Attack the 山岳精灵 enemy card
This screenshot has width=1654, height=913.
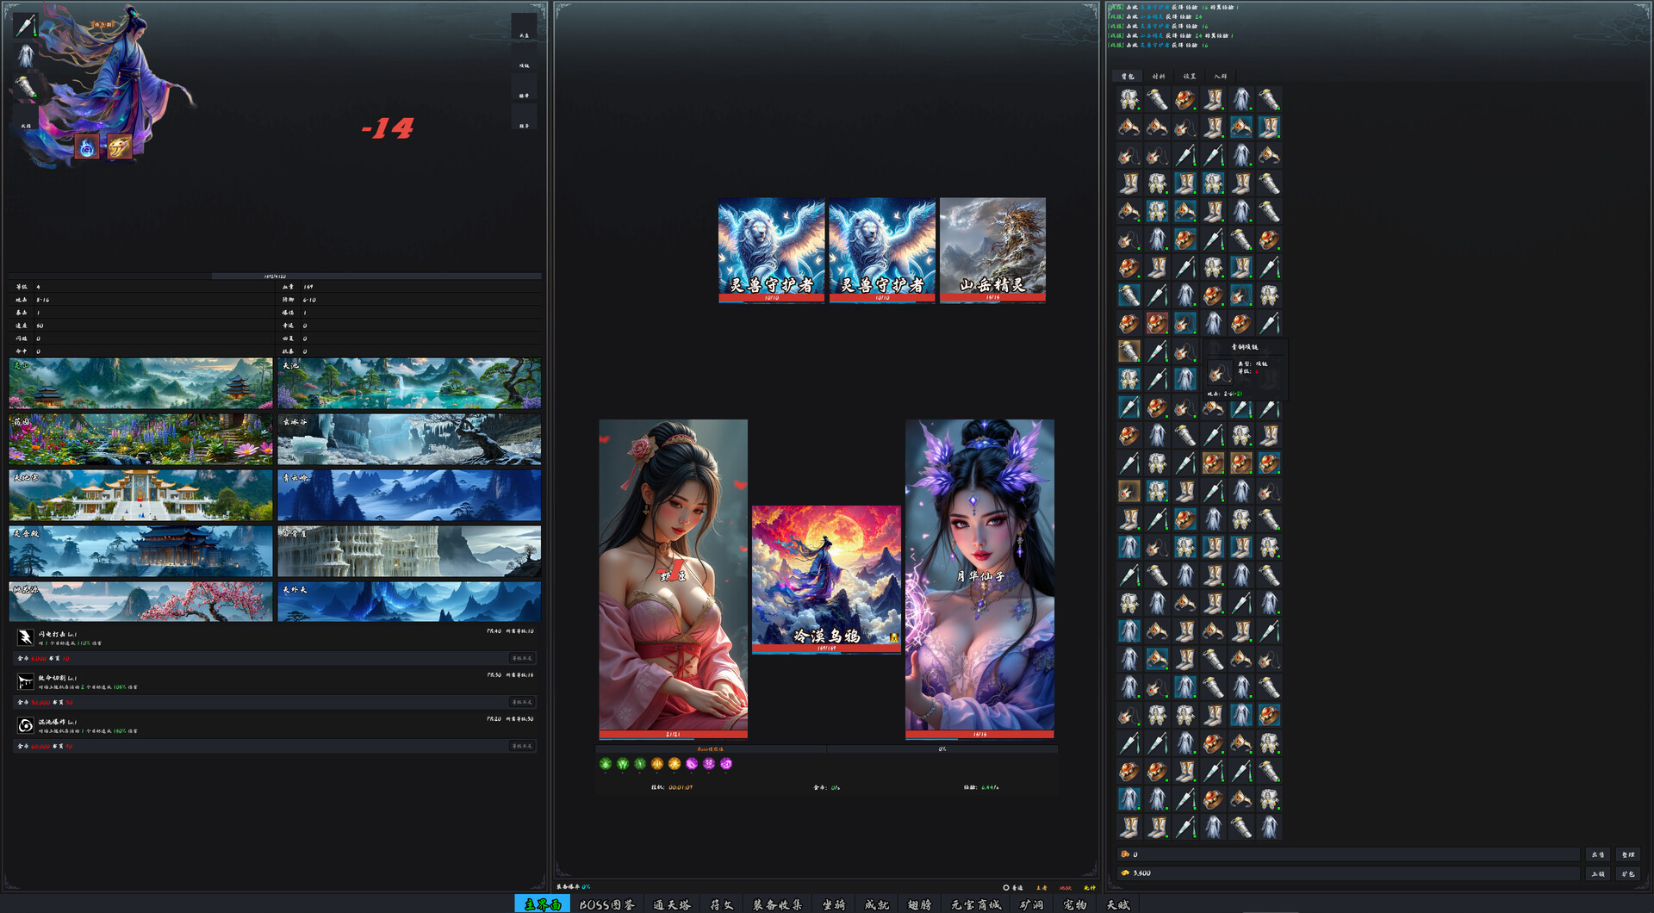(x=992, y=249)
